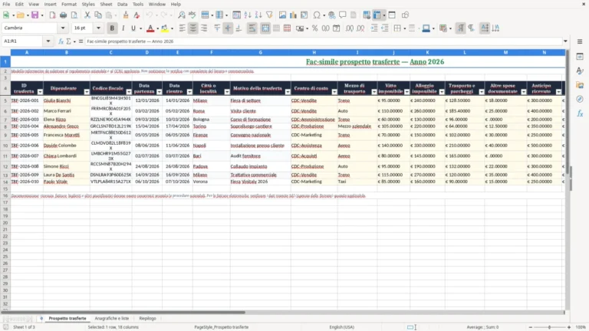Open Background Color dropdown arrow
The height and width of the screenshot is (331, 589).
point(172,28)
